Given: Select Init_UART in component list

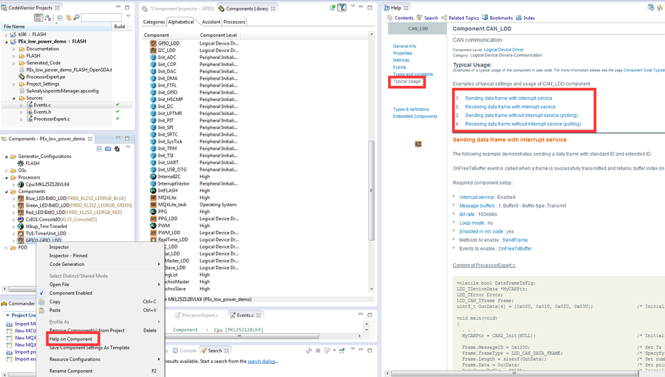Looking at the screenshot, I should pos(168,162).
